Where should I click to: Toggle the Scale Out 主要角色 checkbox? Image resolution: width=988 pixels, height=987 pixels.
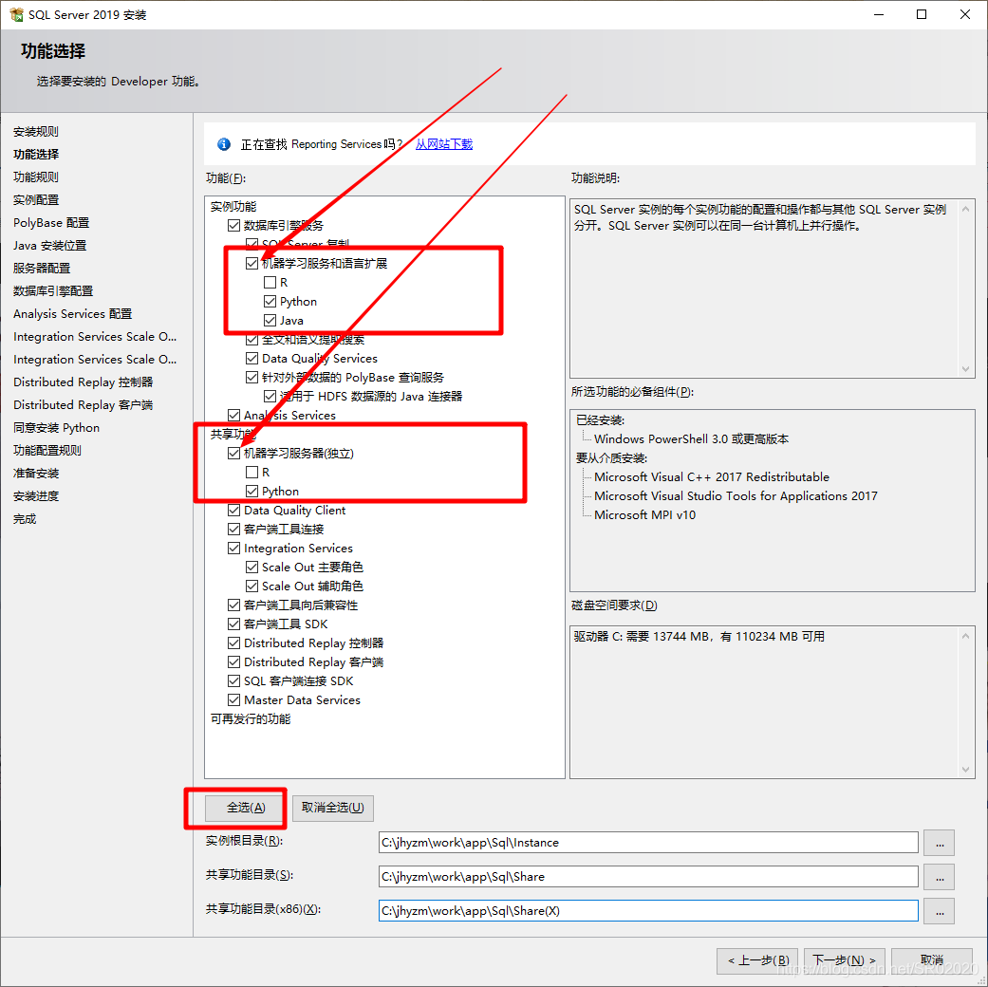point(252,568)
